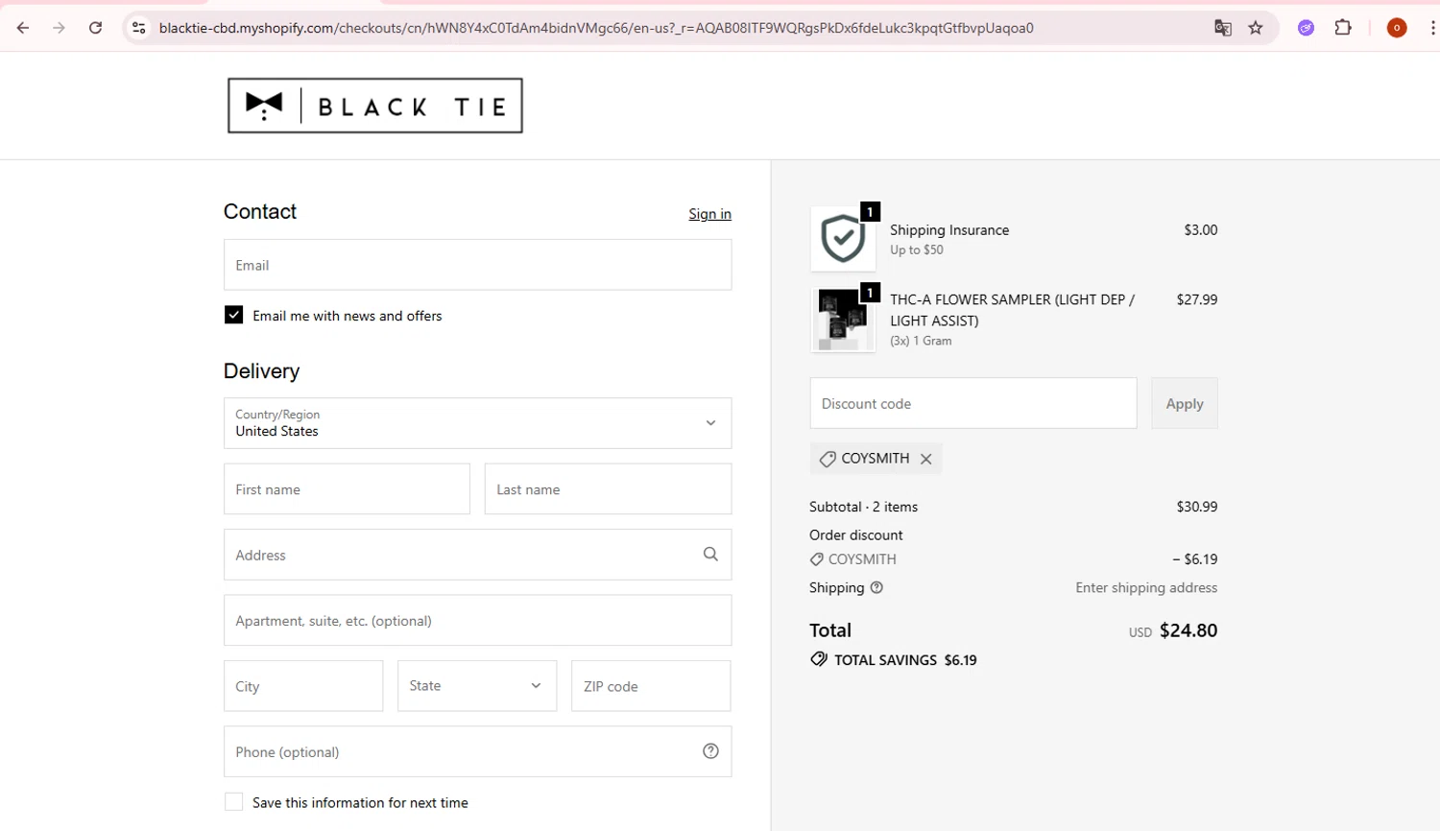Click the $27.99 item price
Screen dimensions: 1440x831
pyautogui.click(x=1197, y=299)
